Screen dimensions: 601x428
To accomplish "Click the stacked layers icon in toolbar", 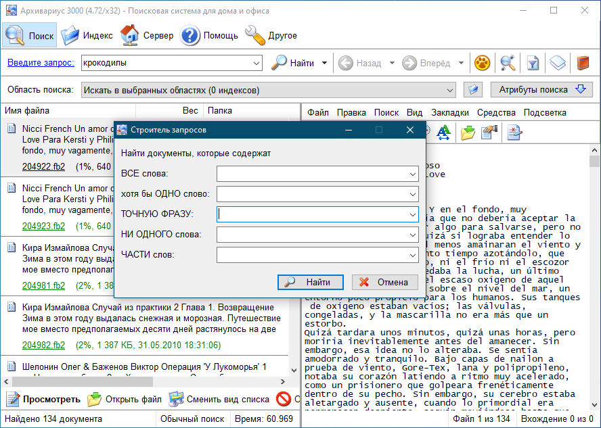I will [x=557, y=64].
